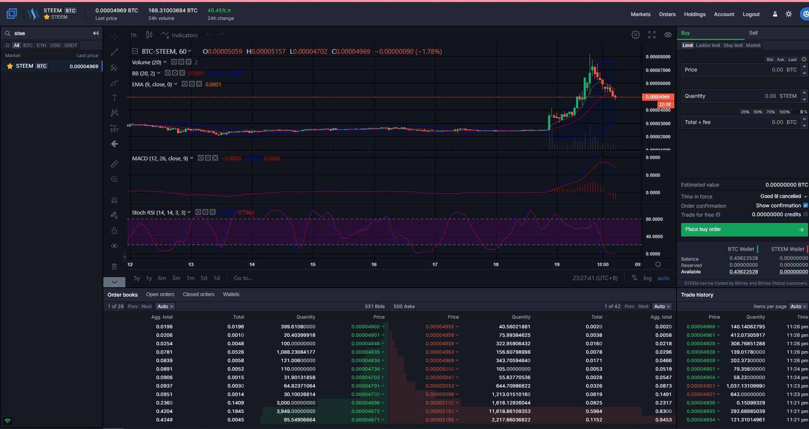Expand Volume (20) indicator options
Image resolution: width=809 pixels, height=429 pixels.
(x=165, y=62)
